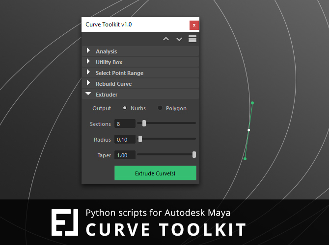Click the Polygon option label

[x=176, y=108]
